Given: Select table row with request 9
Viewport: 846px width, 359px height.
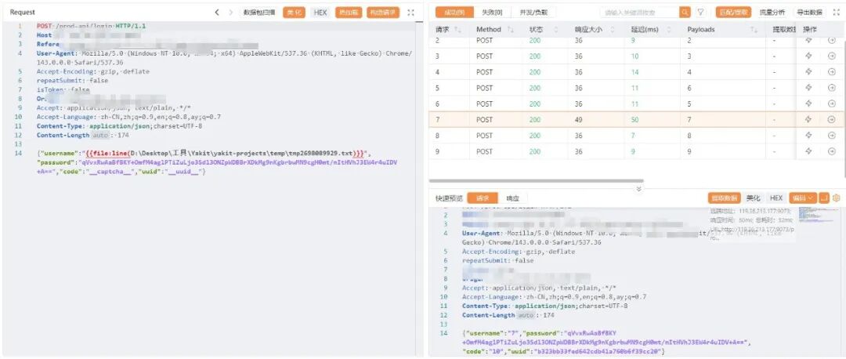Looking at the screenshot, I should pyautogui.click(x=637, y=152).
